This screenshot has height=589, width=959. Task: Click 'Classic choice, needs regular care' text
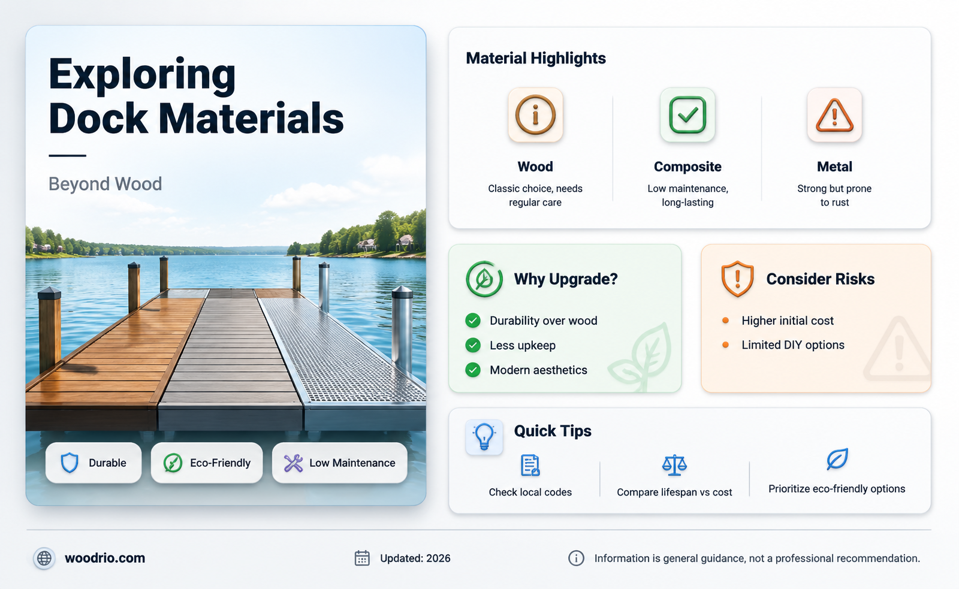[x=535, y=195]
